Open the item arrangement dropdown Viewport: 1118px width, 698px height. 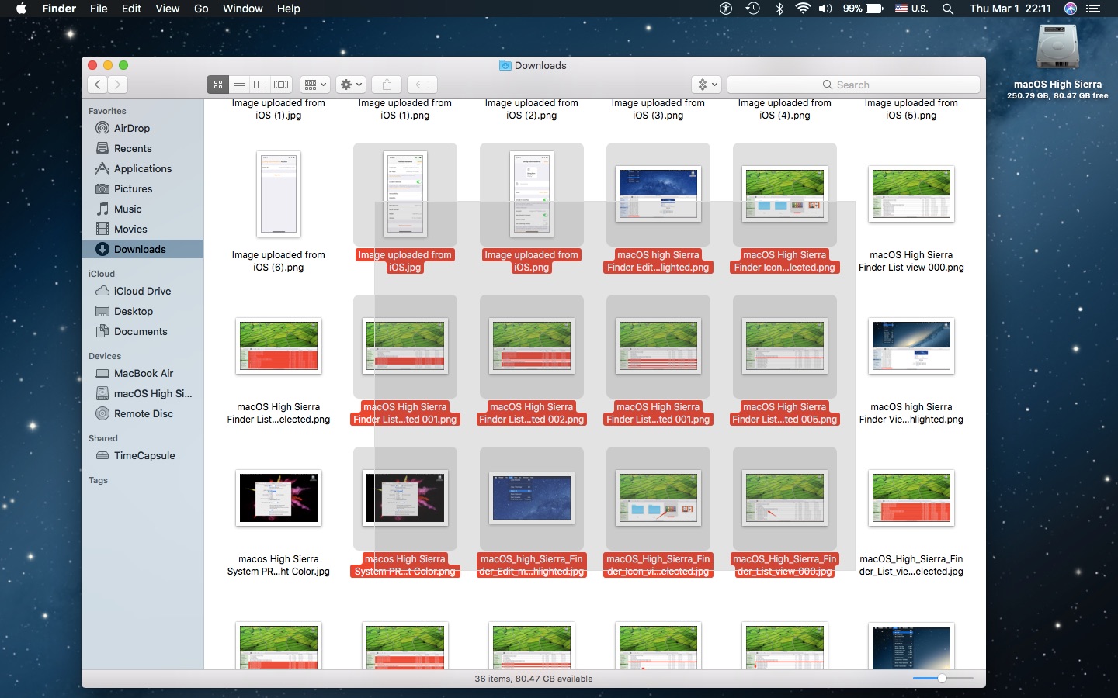pyautogui.click(x=315, y=85)
